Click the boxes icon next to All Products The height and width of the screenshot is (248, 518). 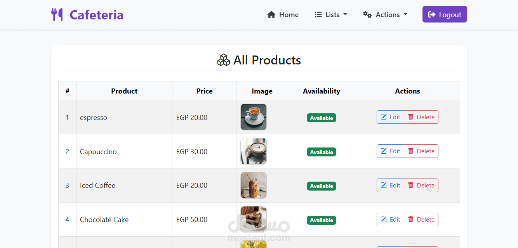(223, 60)
